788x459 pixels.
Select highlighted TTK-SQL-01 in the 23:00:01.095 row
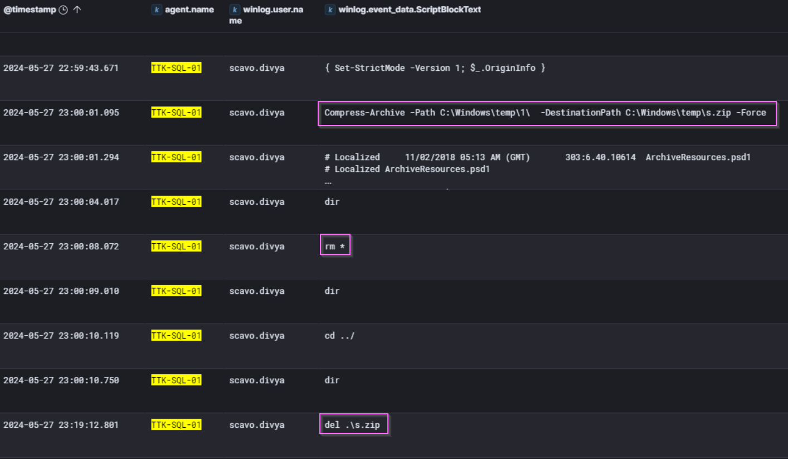point(176,113)
